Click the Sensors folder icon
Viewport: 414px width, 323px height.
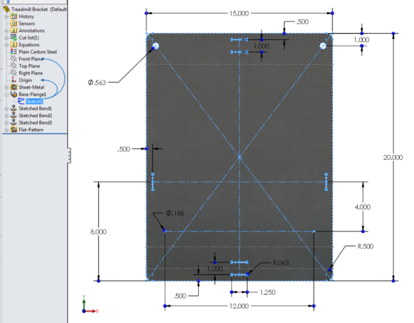point(14,24)
